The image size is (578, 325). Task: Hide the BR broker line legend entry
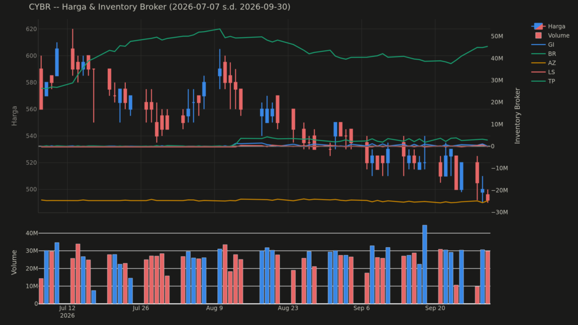[544, 54]
